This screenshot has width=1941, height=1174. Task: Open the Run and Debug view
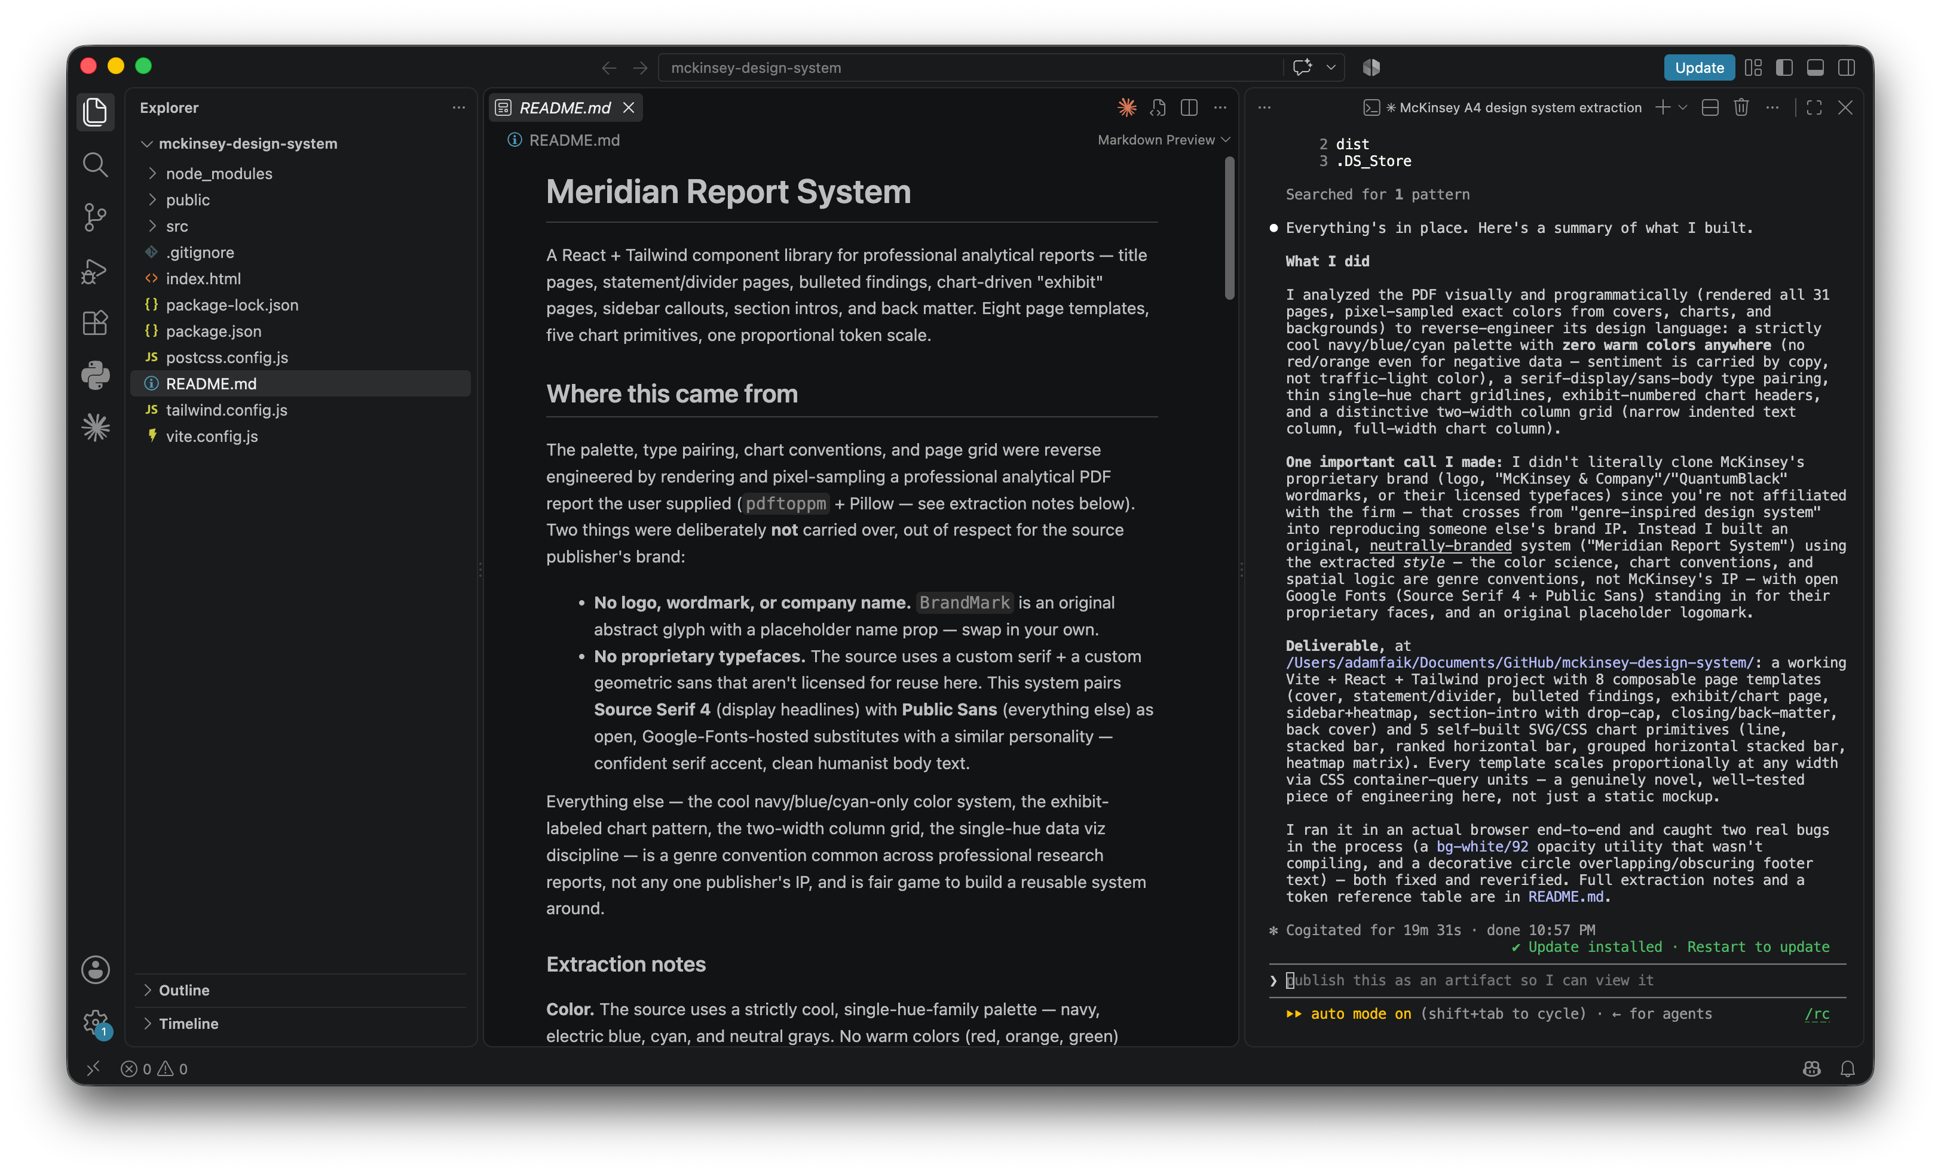[x=96, y=270]
